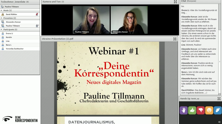The image size is (222, 124).
Task: Select Nora L in participants list
Action: [x=20, y=45]
